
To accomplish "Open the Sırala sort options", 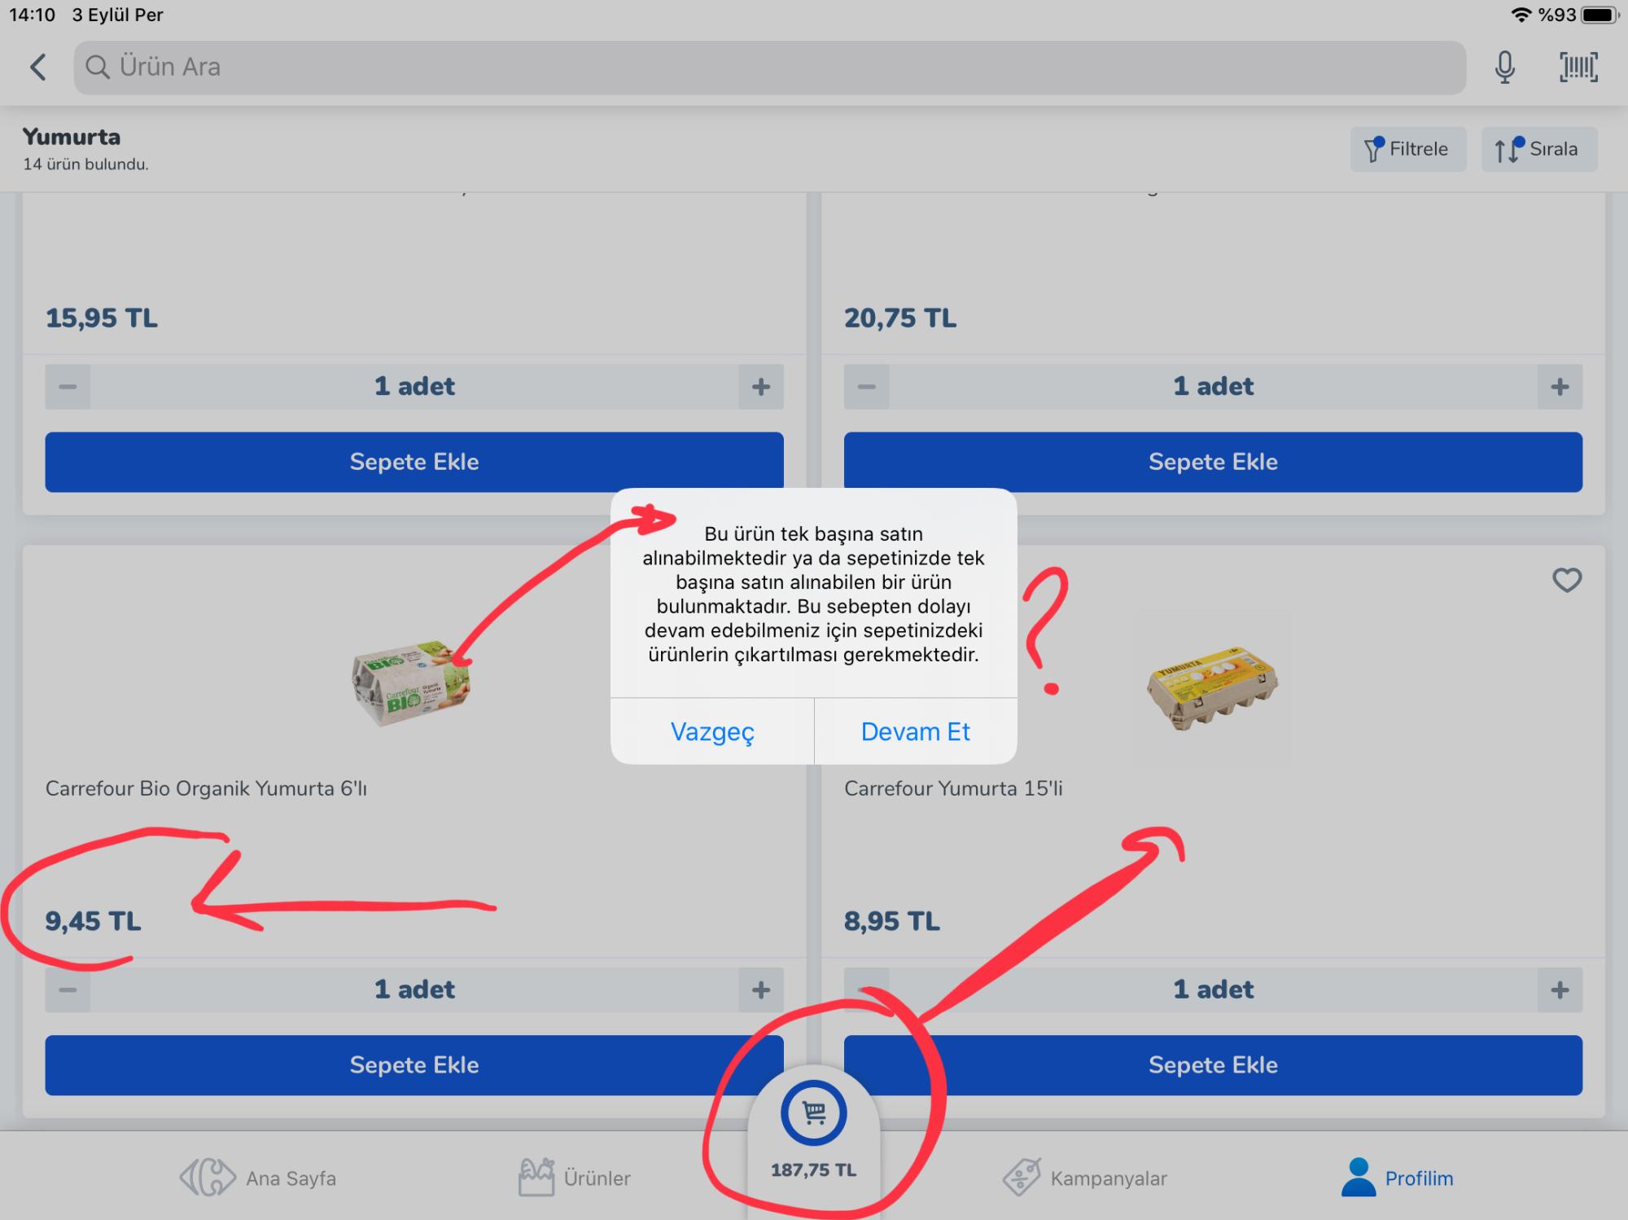I will pos(1538,149).
